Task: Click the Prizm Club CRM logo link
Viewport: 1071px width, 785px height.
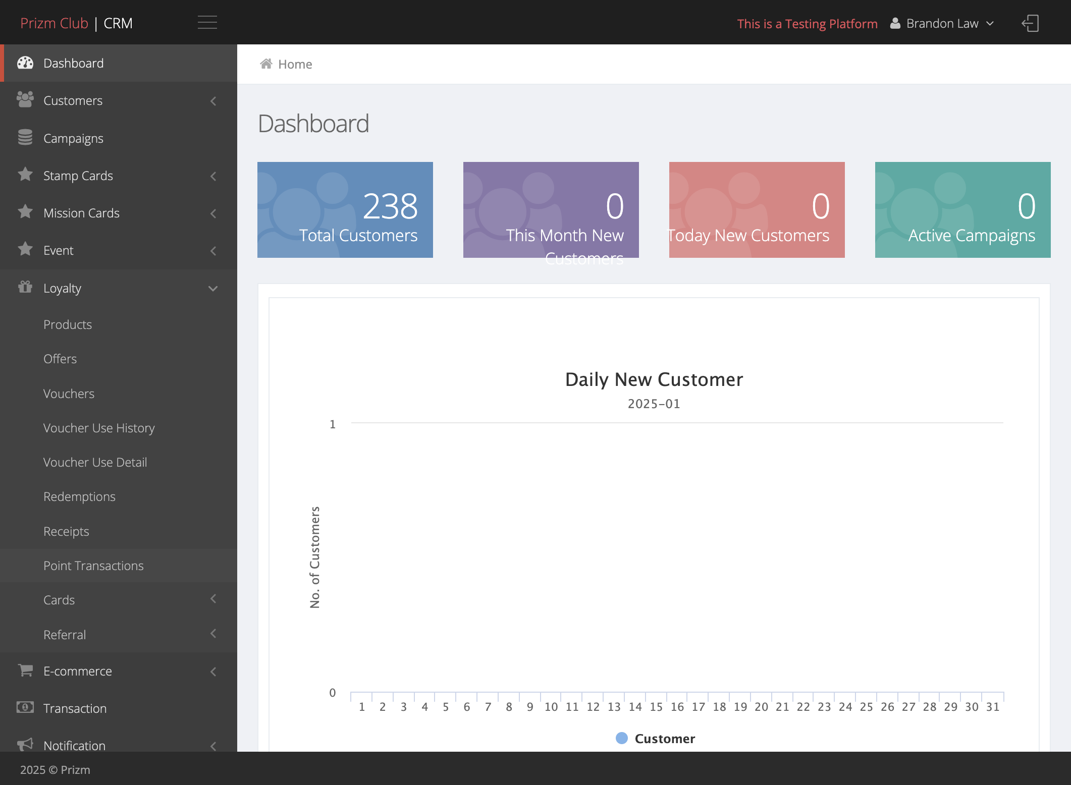Action: [76, 23]
